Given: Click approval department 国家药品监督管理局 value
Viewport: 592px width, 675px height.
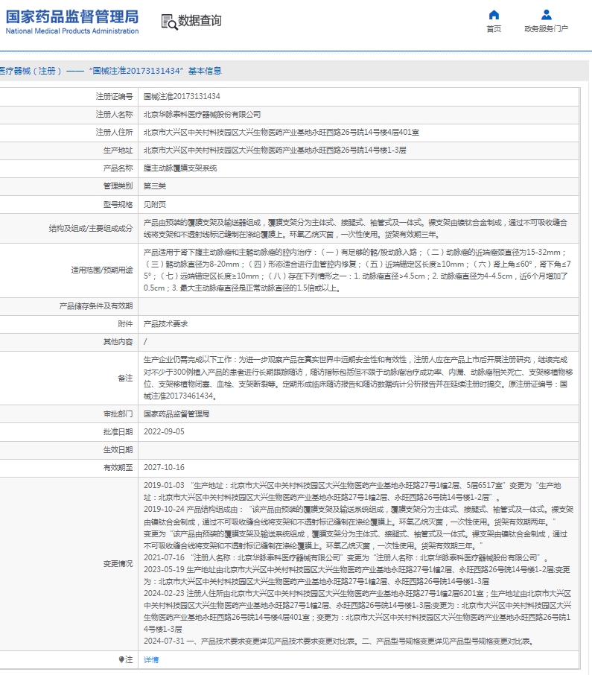Looking at the screenshot, I should click(x=176, y=413).
